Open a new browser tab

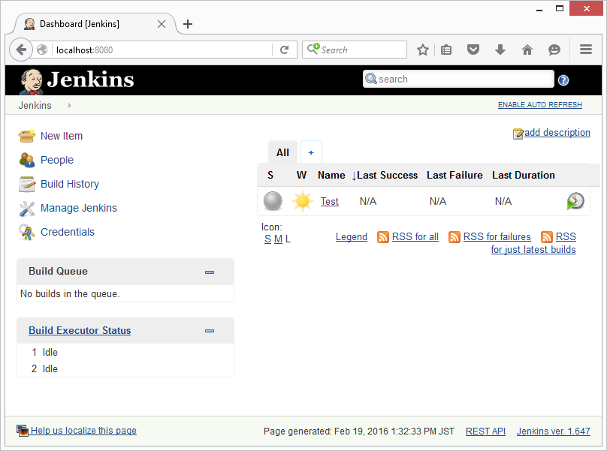188,24
